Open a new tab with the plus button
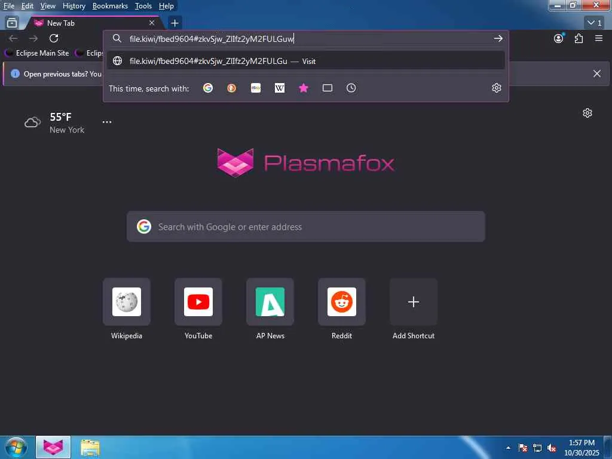The width and height of the screenshot is (612, 459). click(x=175, y=23)
